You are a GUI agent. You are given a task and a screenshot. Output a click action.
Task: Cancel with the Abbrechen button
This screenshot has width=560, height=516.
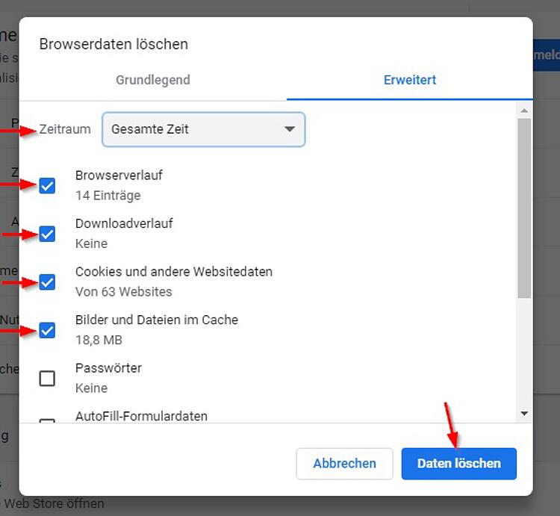pyautogui.click(x=345, y=464)
